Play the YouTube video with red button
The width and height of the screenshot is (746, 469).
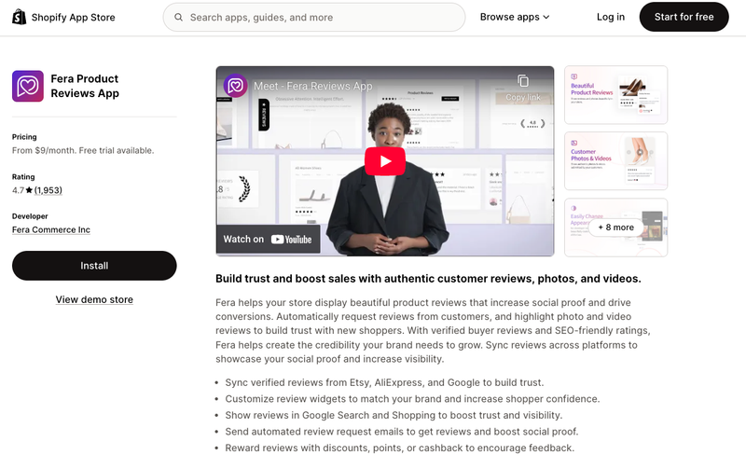(x=385, y=161)
